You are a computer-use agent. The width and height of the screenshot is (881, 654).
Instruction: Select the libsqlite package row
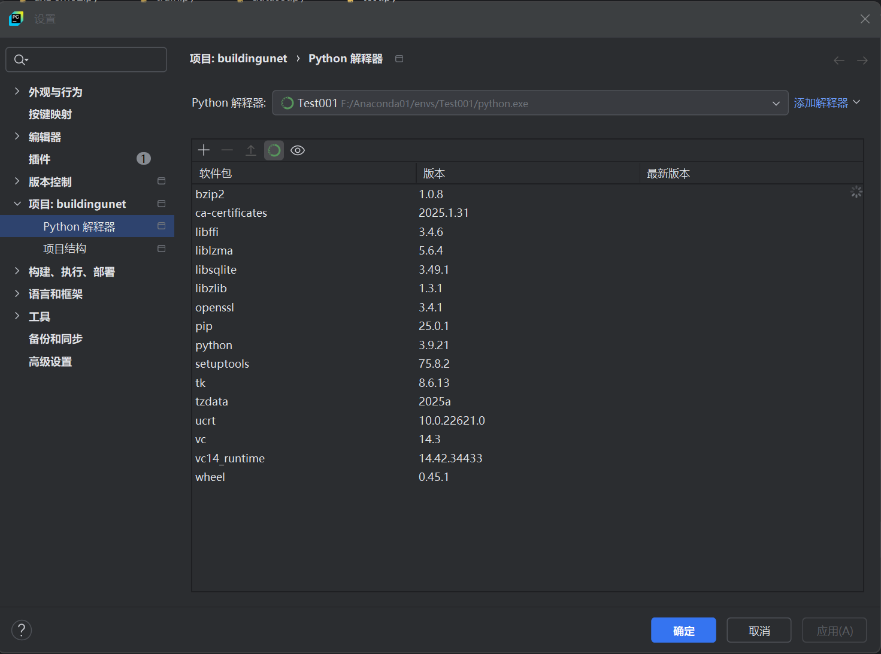[528, 270]
